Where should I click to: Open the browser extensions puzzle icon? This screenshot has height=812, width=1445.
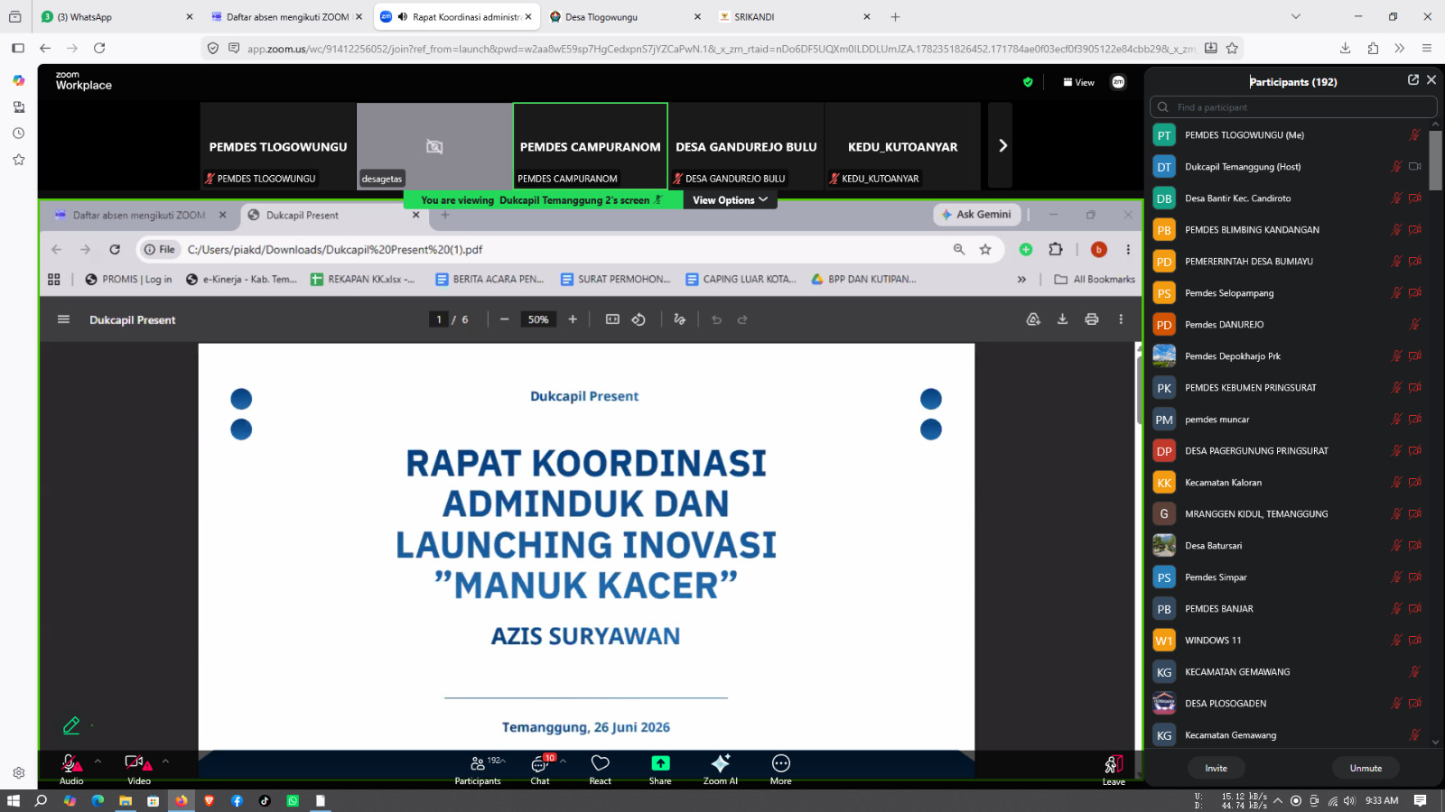tap(1373, 48)
